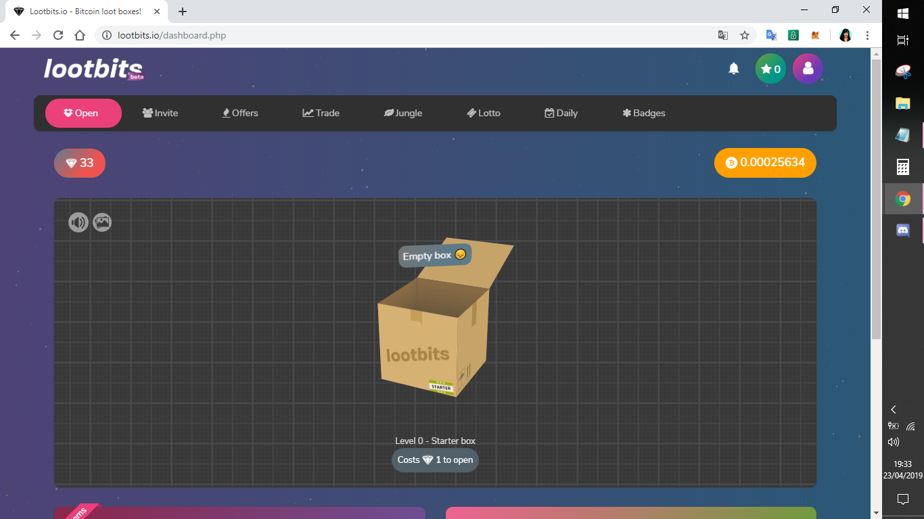Switch to the Lotto tab
Screen dimensions: 924x519
tap(484, 113)
